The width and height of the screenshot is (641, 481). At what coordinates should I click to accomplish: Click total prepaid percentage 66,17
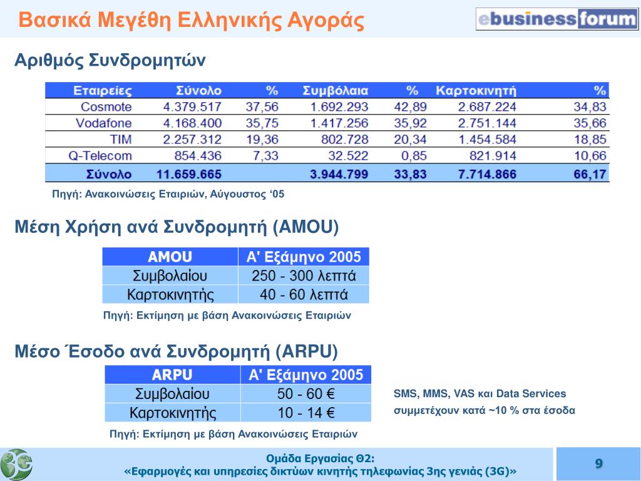point(590,174)
